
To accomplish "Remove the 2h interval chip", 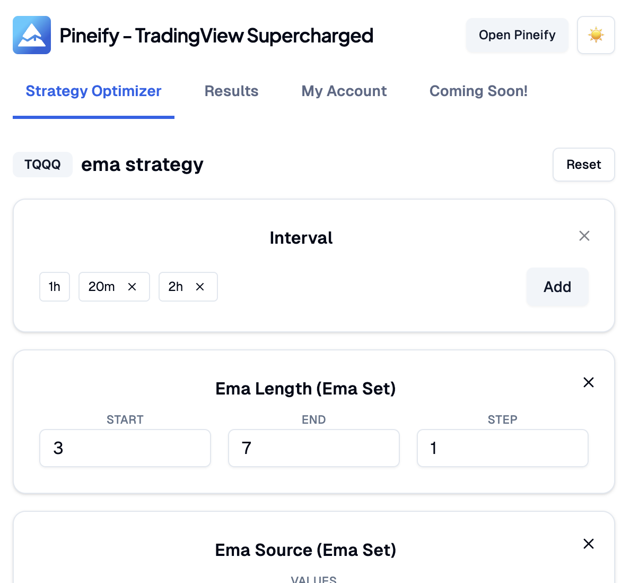I will pyautogui.click(x=200, y=287).
